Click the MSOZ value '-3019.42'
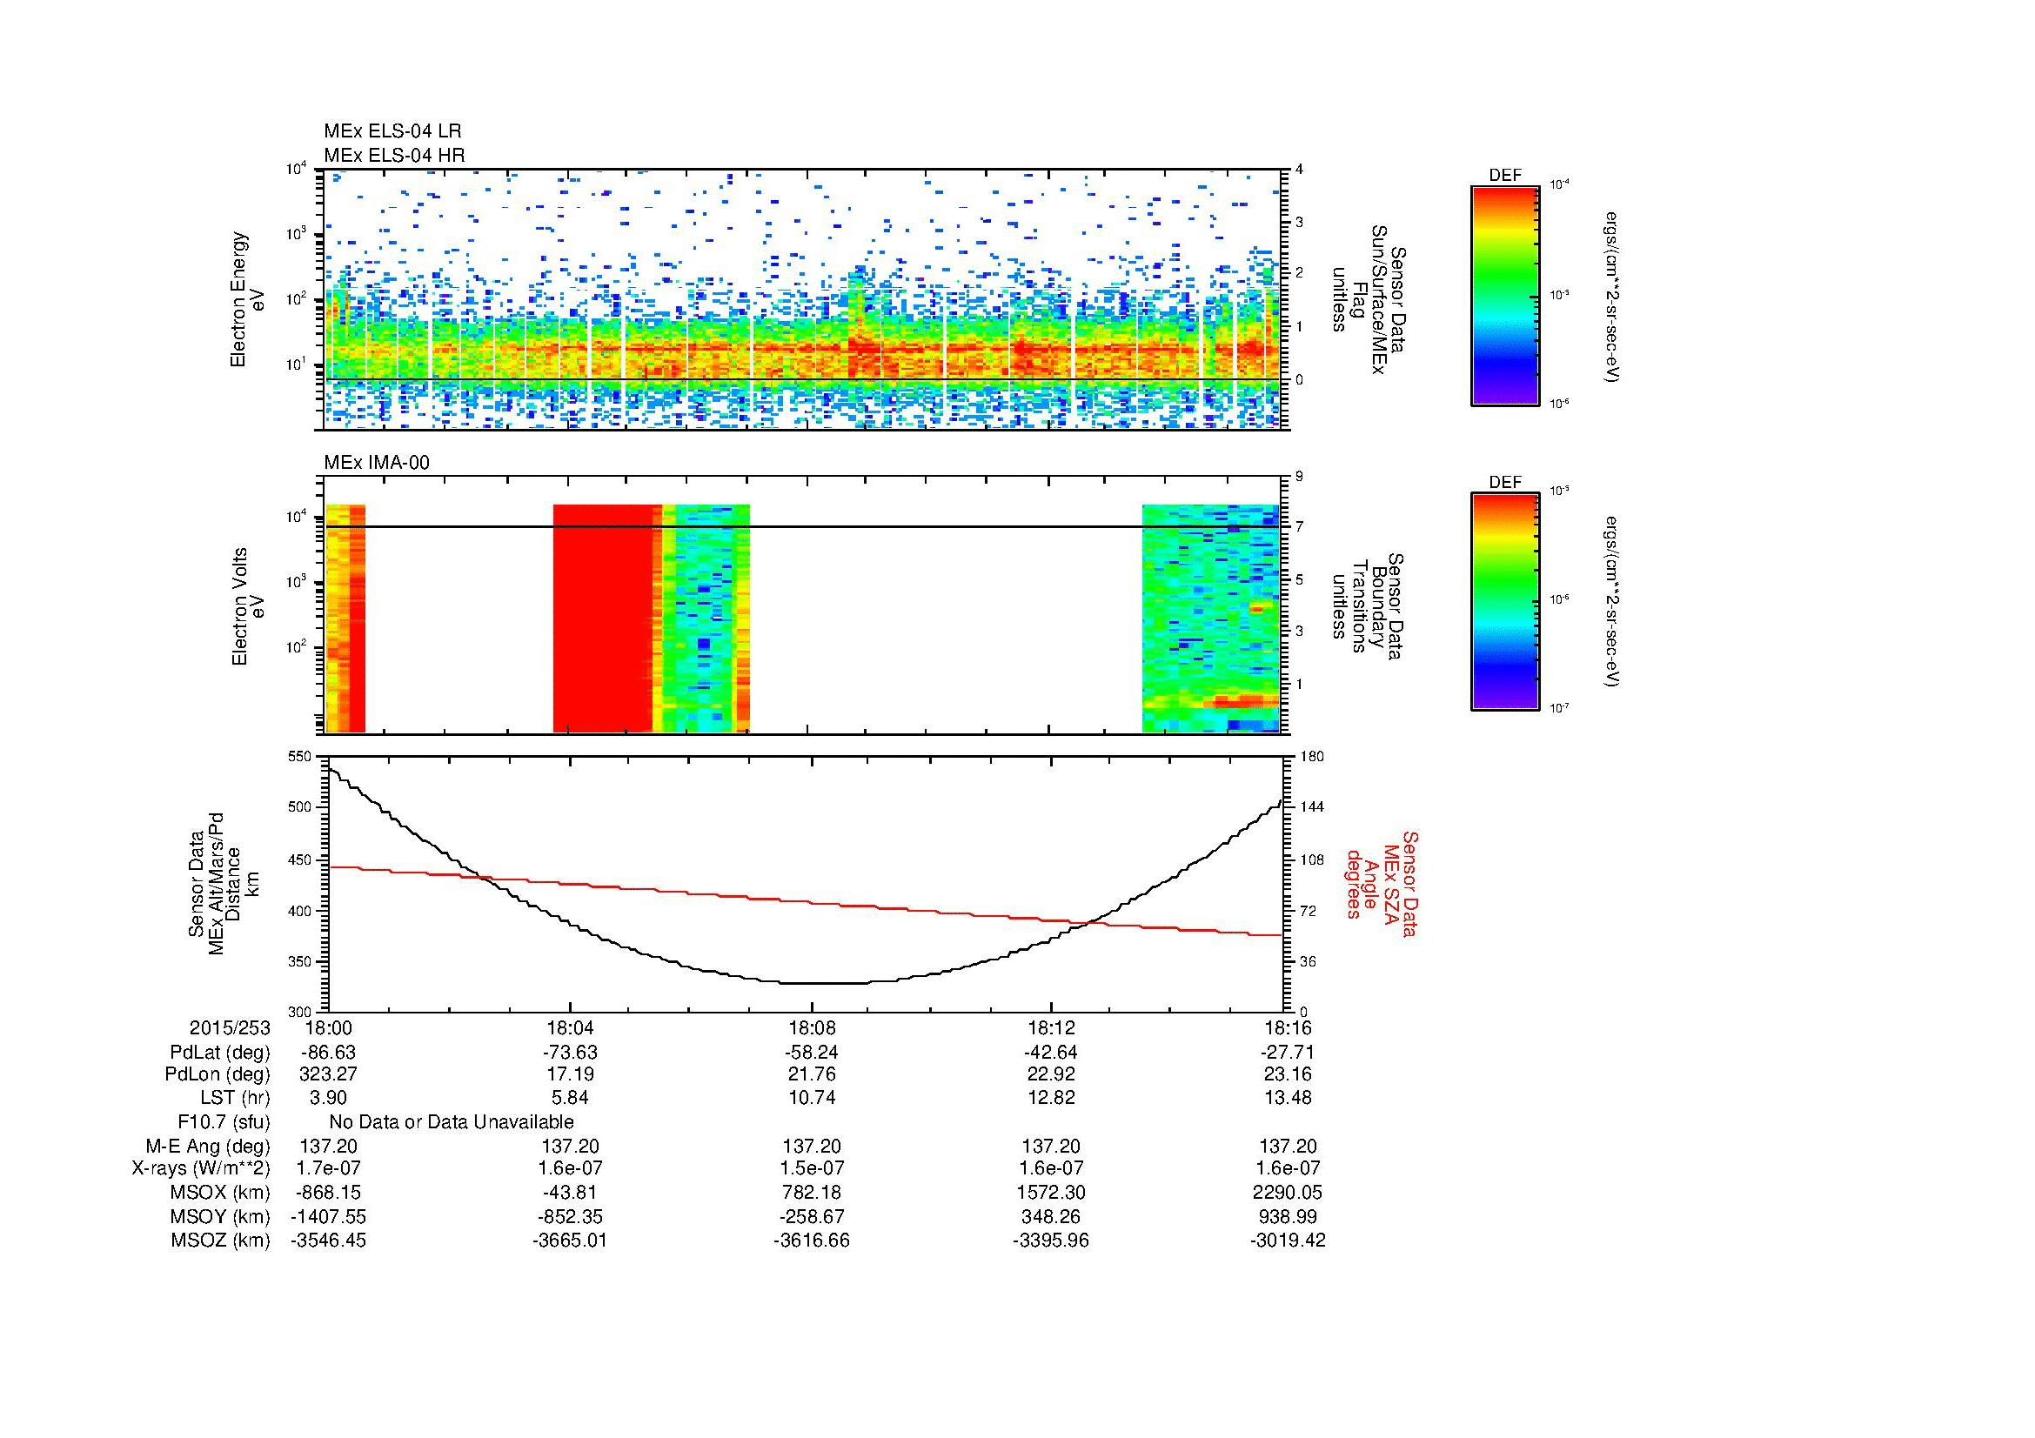Viewport: 2035px width, 1438px height. click(x=1288, y=1241)
